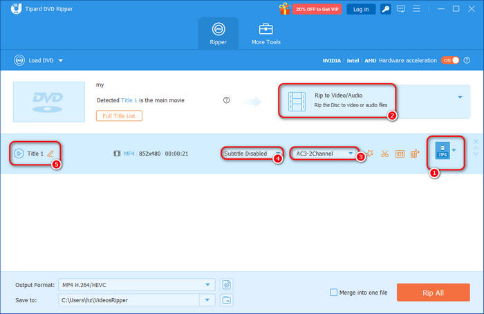Open the save folder browse icon
This screenshot has height=314, width=484.
point(226,299)
